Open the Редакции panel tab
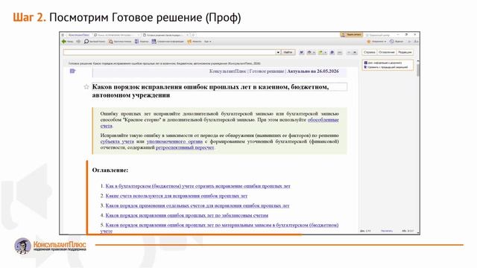Viewport: 477px width, 268px height. (x=405, y=52)
